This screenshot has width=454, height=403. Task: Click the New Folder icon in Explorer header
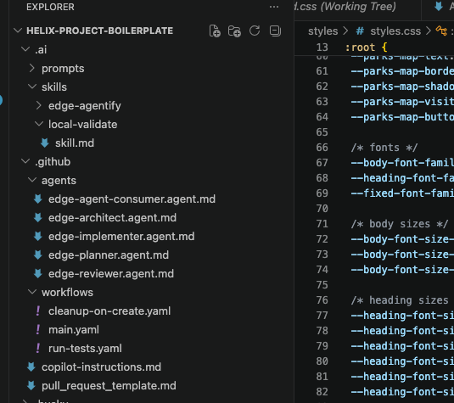click(234, 31)
